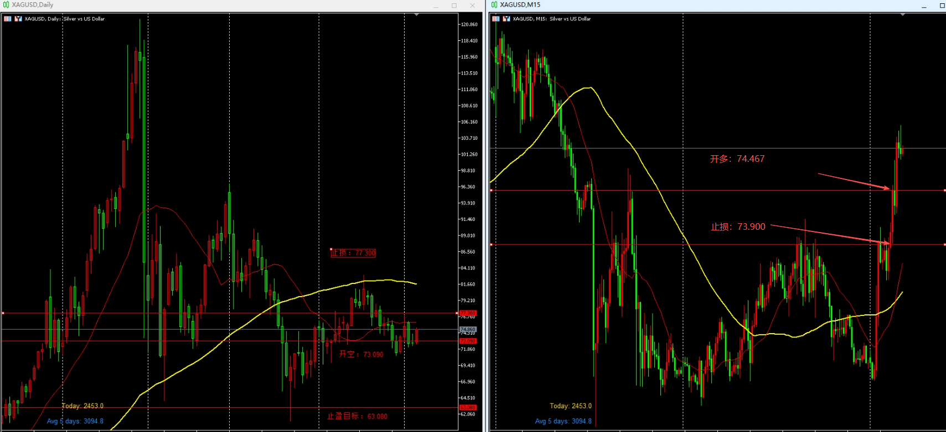Select the 止损: 73.900 label on M15 chart

(x=738, y=226)
